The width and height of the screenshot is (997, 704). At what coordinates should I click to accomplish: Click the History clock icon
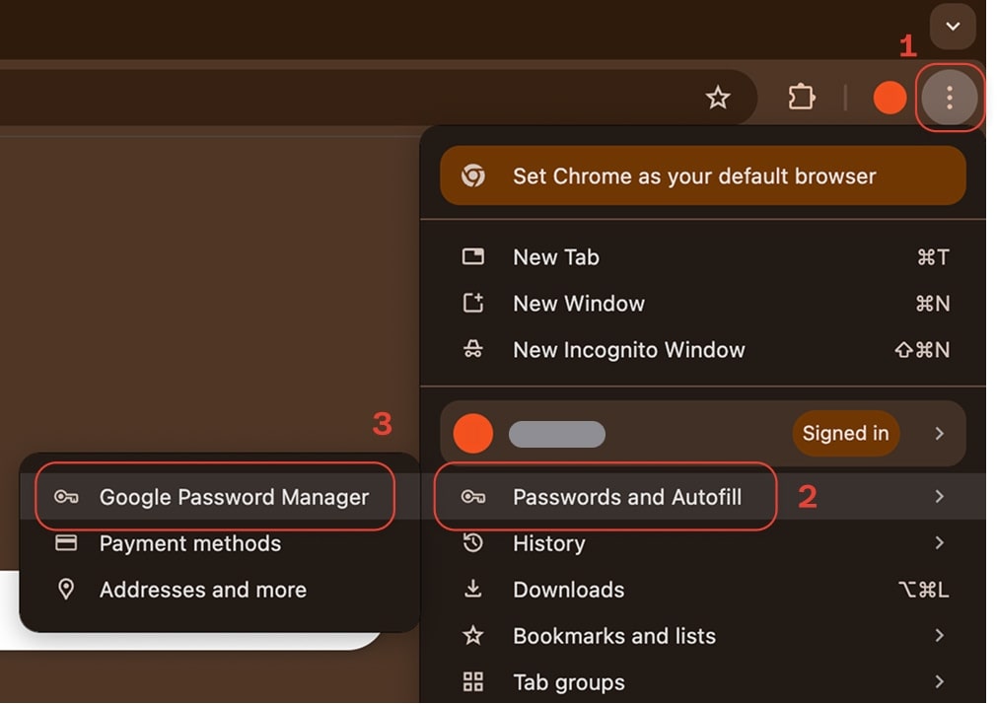(x=473, y=542)
